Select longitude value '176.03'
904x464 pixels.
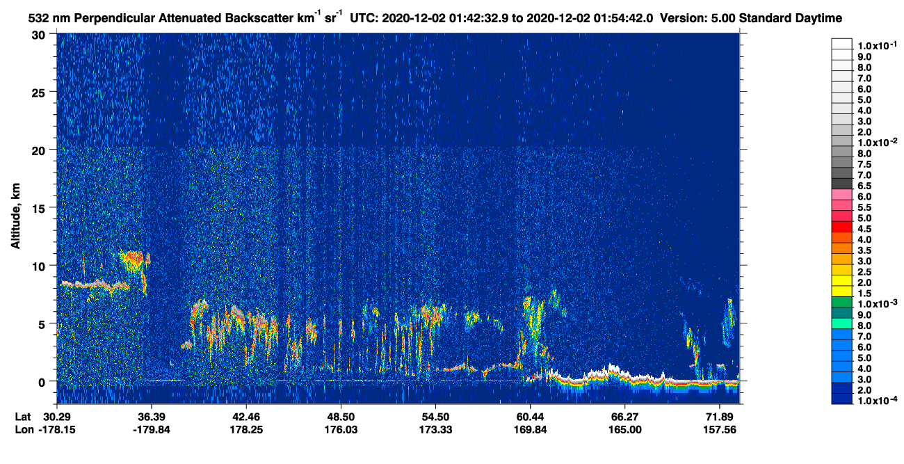[341, 430]
